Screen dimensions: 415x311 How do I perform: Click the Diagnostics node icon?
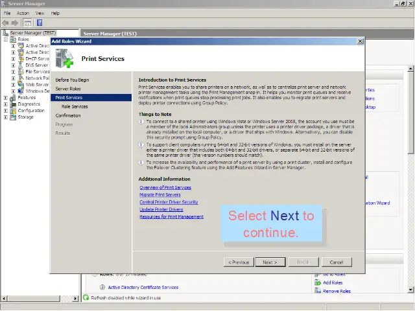[13, 104]
